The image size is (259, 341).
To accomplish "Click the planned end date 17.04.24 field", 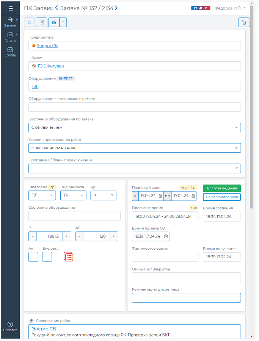I will pos(181,196).
